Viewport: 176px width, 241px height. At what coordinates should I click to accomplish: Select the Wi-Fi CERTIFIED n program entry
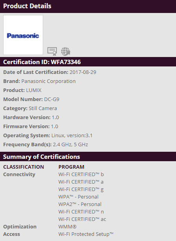coord(81,212)
